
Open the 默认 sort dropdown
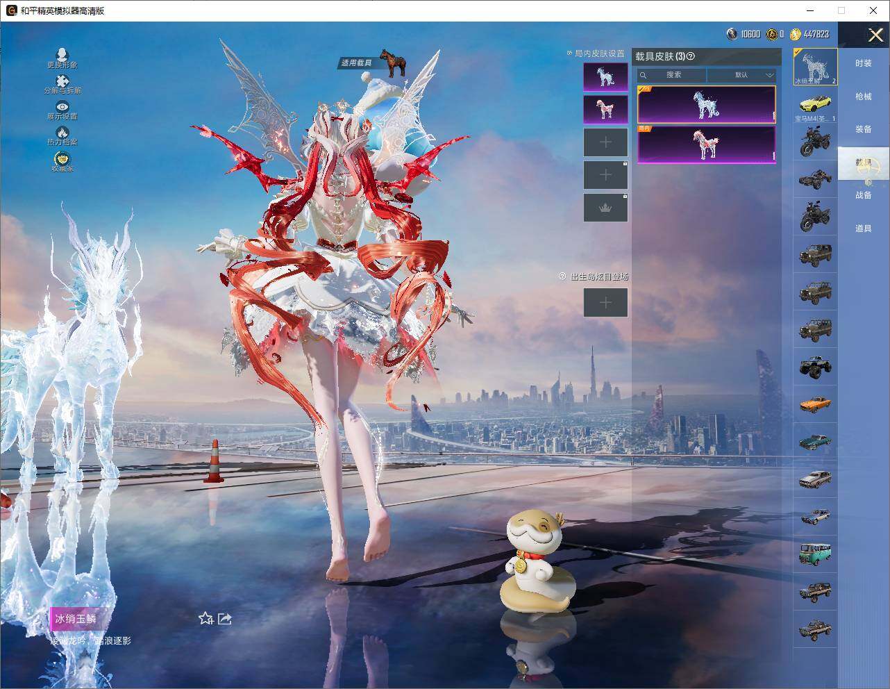coord(741,74)
